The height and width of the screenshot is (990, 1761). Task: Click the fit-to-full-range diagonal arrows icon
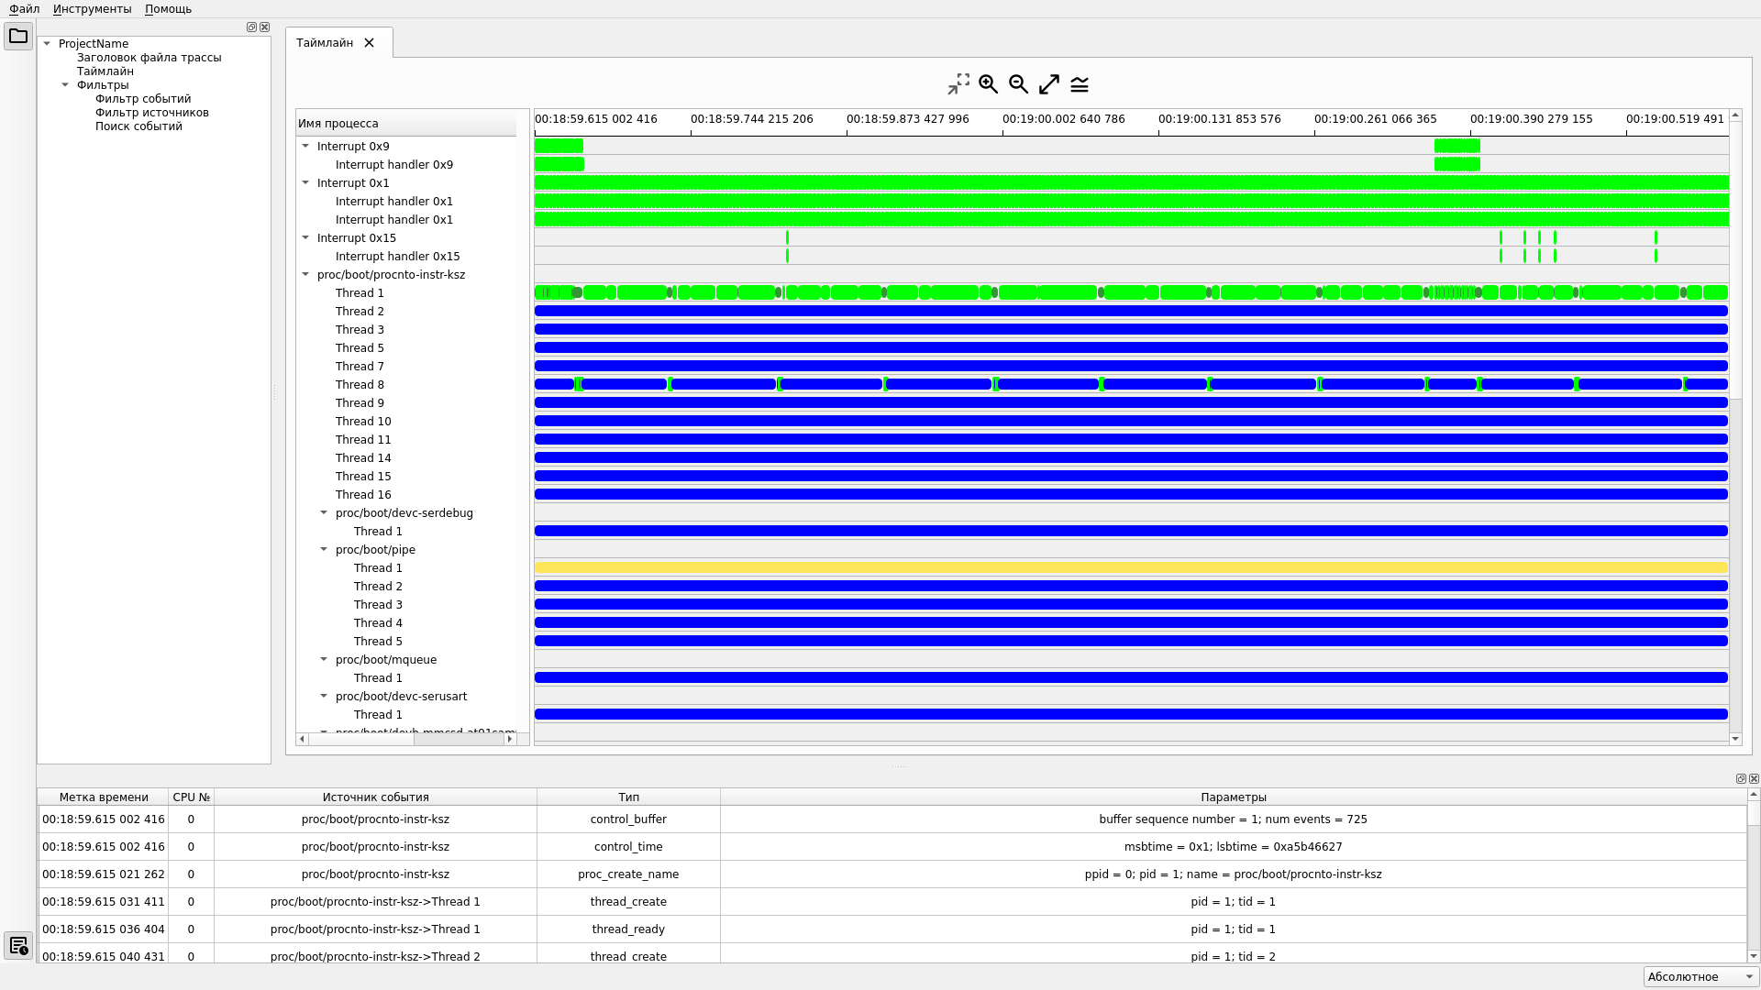tap(1048, 84)
